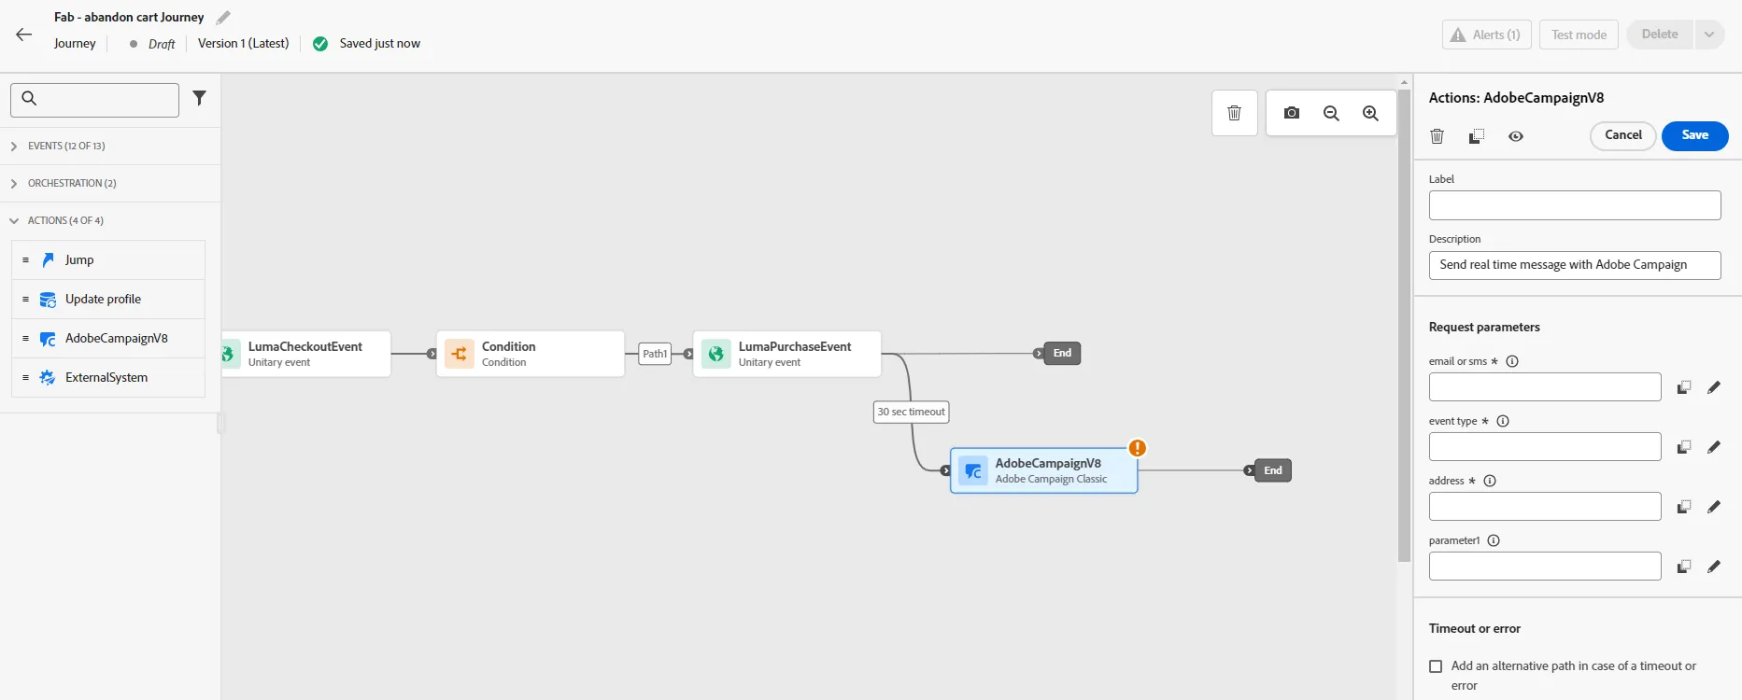The height and width of the screenshot is (700, 1742).
Task: Click the Cancel button
Action: (1622, 135)
